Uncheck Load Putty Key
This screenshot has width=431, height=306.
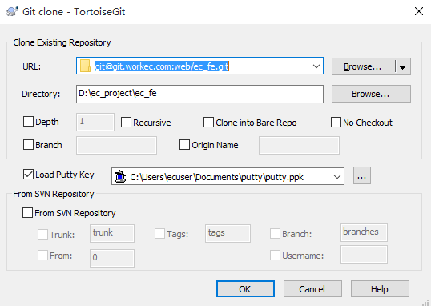[x=28, y=175]
